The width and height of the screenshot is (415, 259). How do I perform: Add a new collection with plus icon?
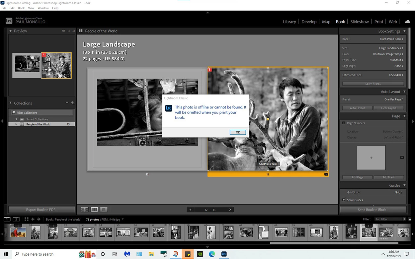click(72, 103)
